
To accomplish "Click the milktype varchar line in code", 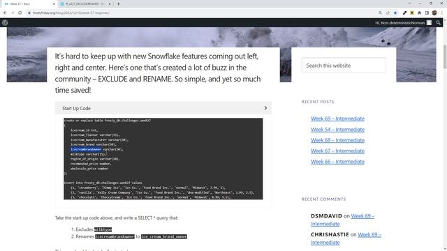I will pos(88,154).
